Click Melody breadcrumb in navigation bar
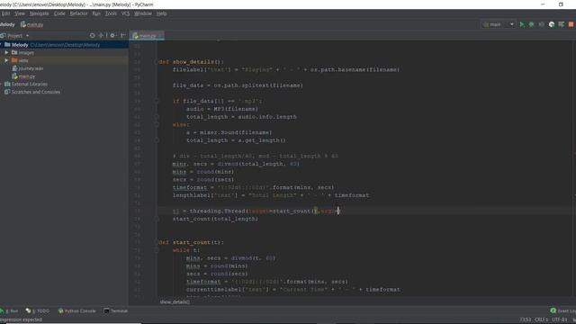 [7, 24]
